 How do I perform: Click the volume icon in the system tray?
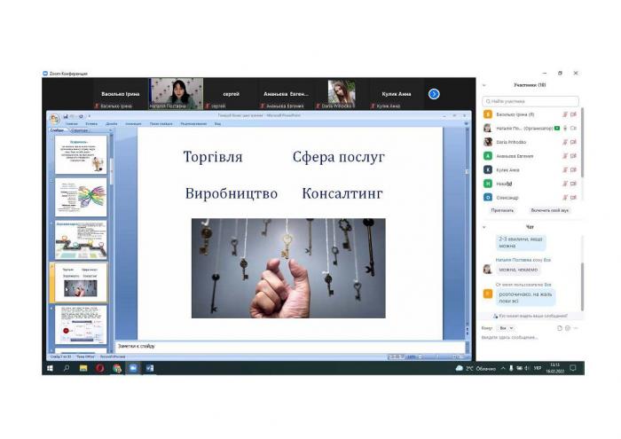point(528,368)
